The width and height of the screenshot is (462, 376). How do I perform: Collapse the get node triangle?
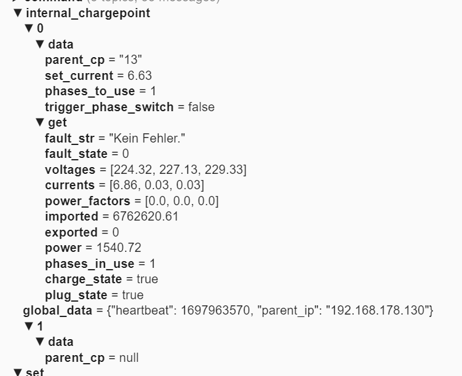coord(40,123)
